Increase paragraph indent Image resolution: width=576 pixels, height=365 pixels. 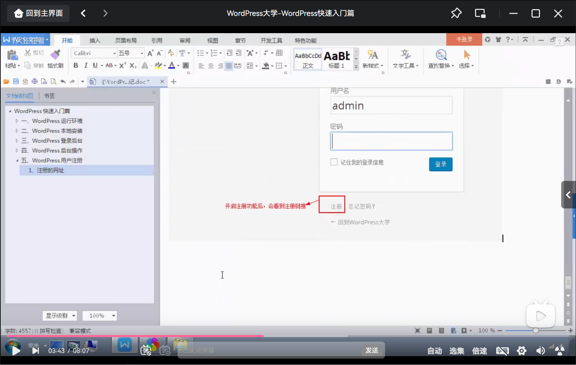[x=239, y=53]
